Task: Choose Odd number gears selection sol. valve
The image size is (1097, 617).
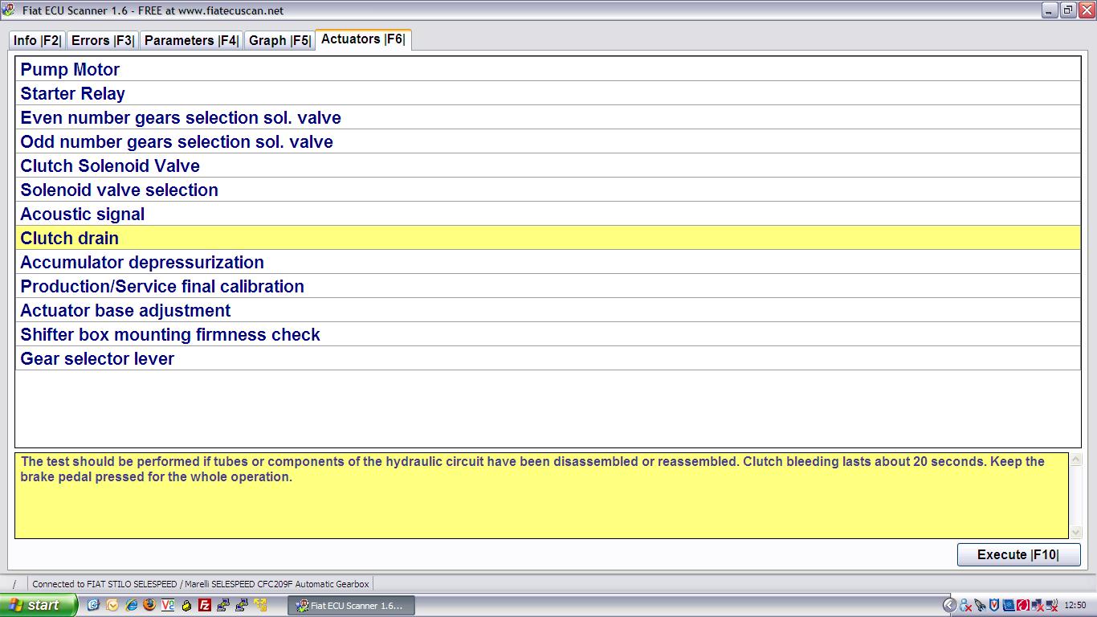Action: 548,141
